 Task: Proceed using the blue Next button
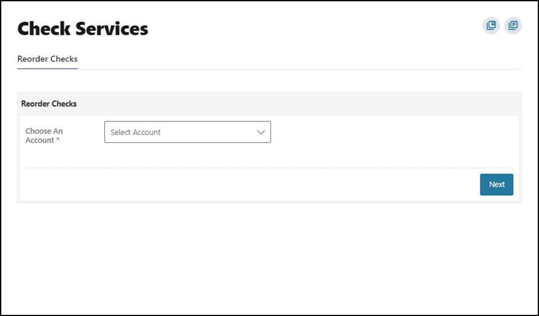pyautogui.click(x=496, y=184)
